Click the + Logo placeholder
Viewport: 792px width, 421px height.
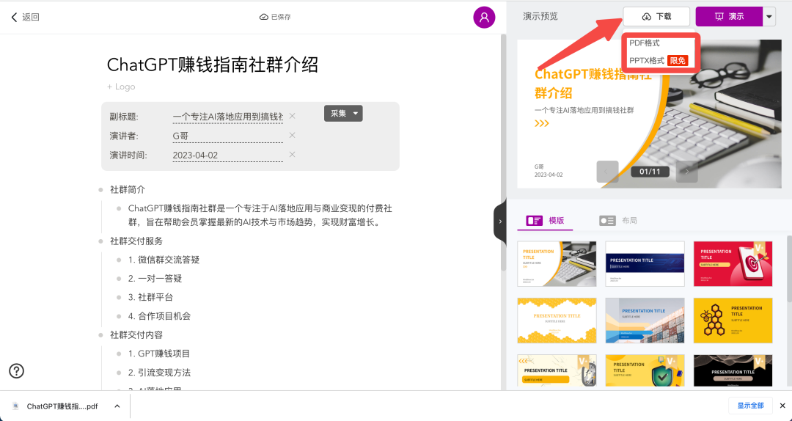pos(121,87)
